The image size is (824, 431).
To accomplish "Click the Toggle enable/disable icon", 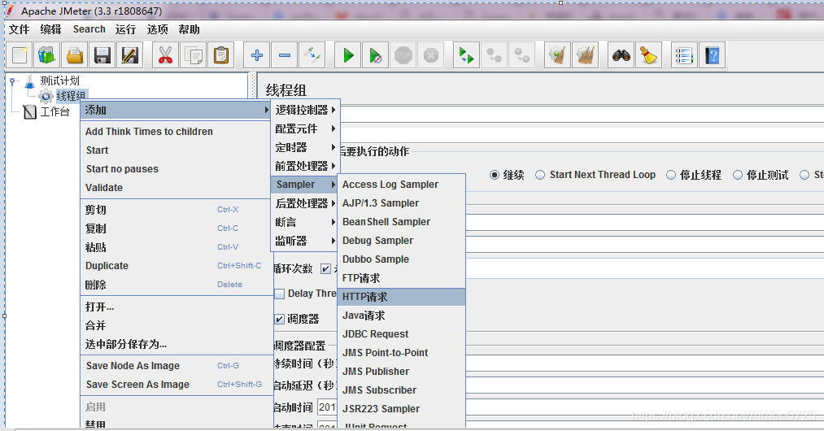I will click(x=312, y=55).
